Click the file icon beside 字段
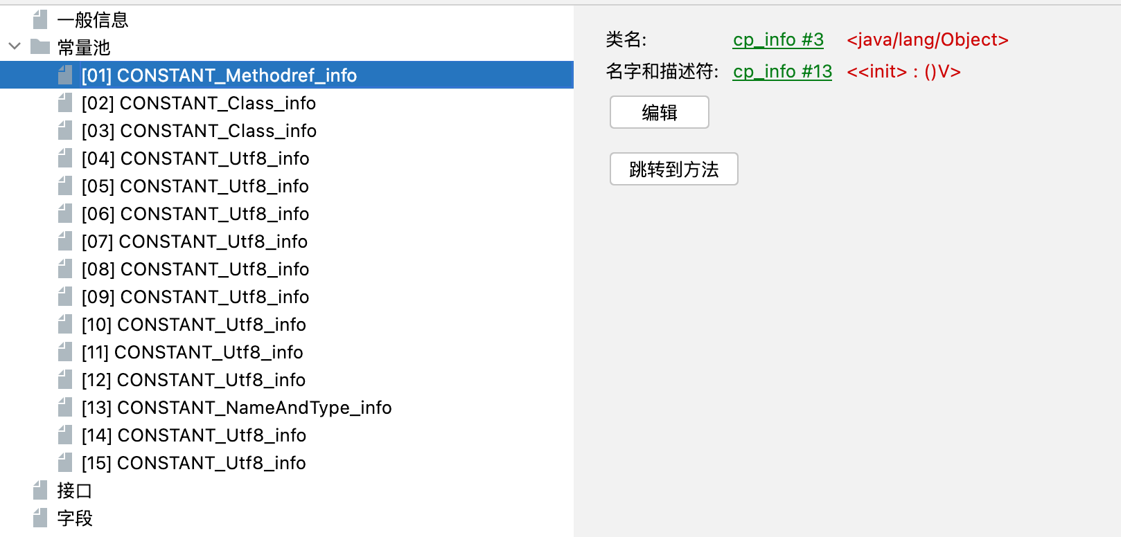 point(41,518)
